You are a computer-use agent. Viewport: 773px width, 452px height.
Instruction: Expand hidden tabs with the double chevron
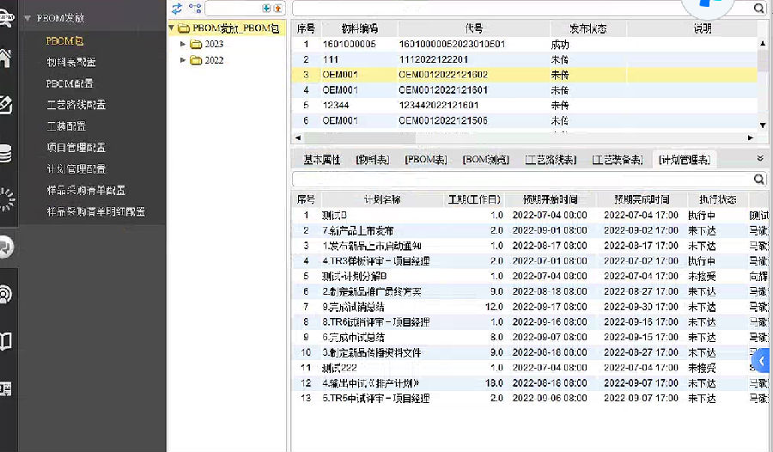click(759, 159)
